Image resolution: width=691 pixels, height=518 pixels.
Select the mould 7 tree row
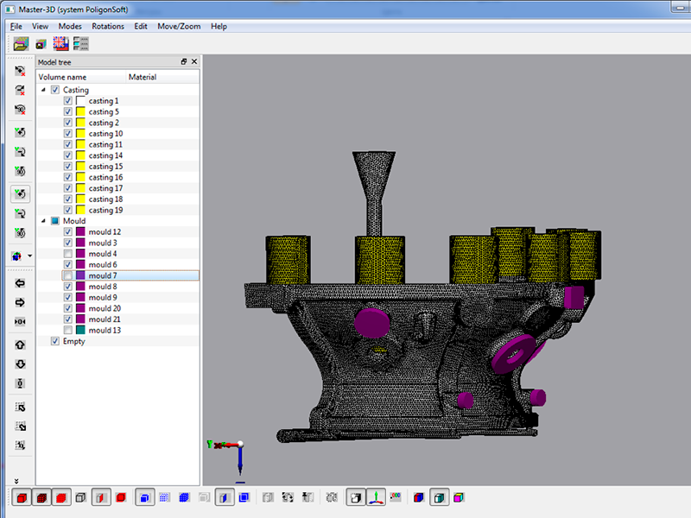tap(103, 275)
